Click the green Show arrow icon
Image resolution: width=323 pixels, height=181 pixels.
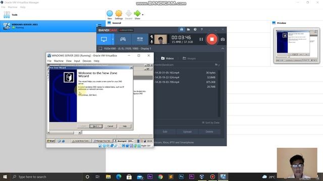click(x=137, y=14)
